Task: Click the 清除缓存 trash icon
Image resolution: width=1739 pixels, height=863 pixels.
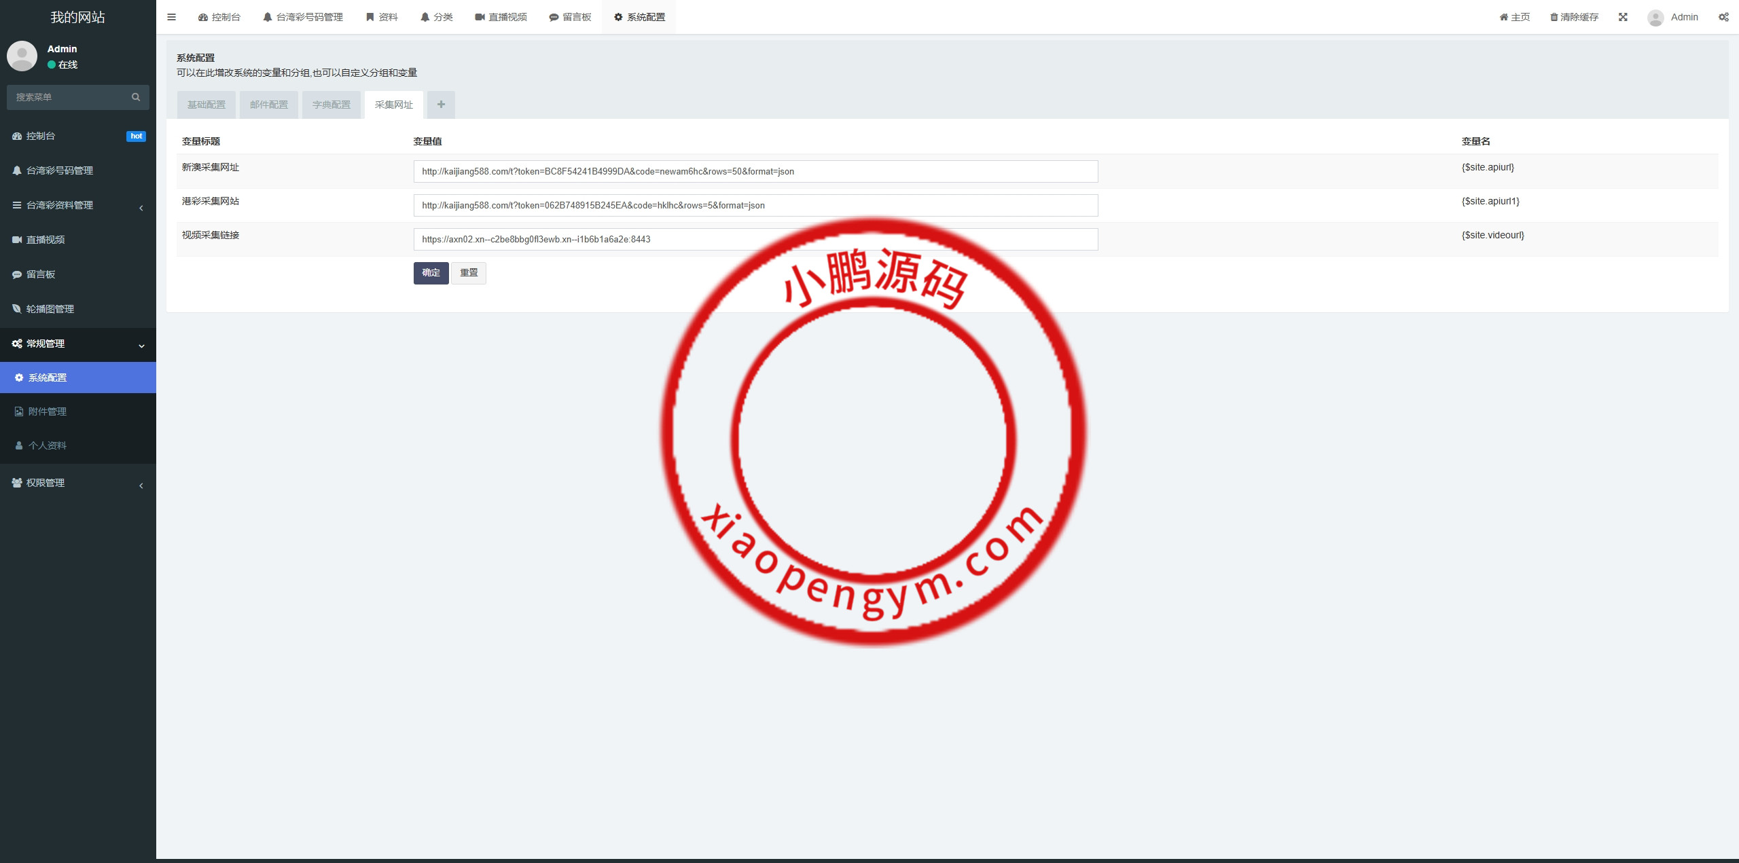Action: click(x=1554, y=17)
